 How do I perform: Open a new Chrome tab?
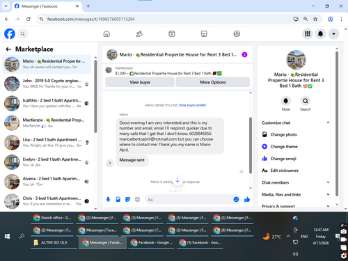tap(88, 6)
